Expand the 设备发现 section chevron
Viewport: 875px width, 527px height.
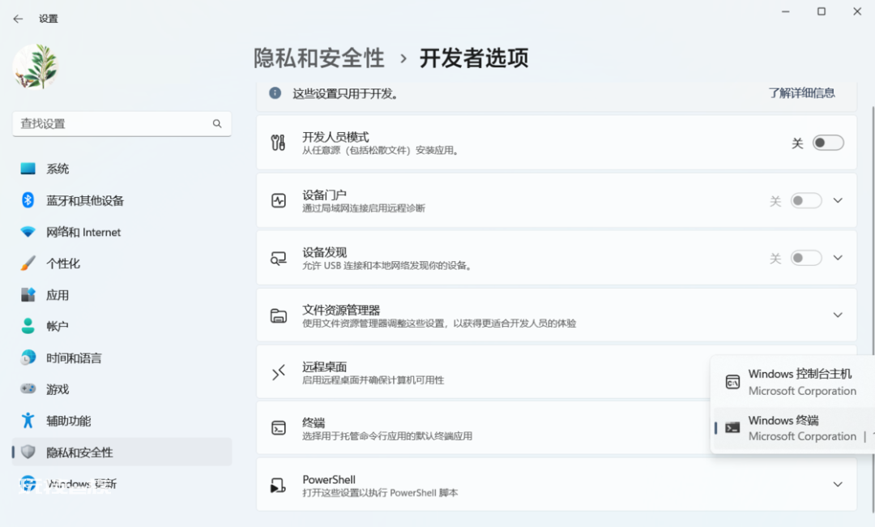(838, 258)
